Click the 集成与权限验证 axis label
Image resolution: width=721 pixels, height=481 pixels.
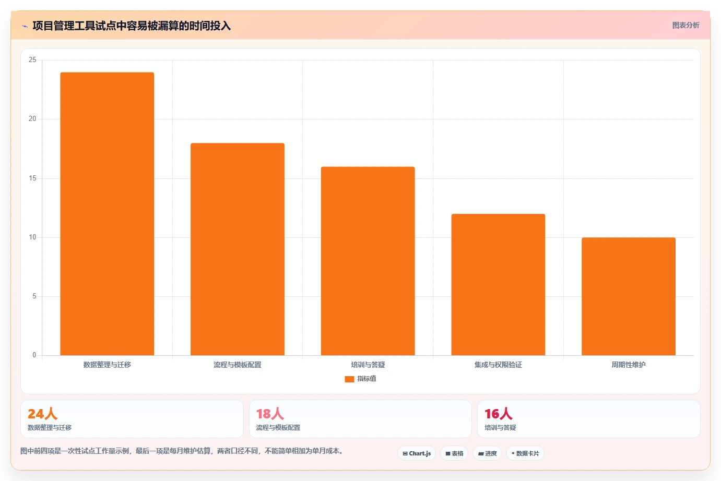(498, 365)
